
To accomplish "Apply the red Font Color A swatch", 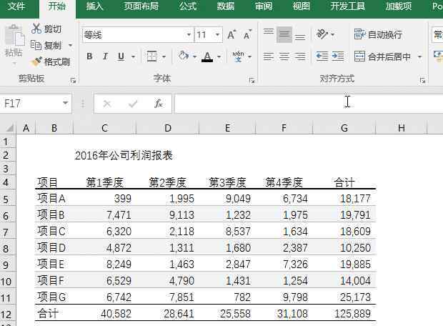I will click(206, 56).
